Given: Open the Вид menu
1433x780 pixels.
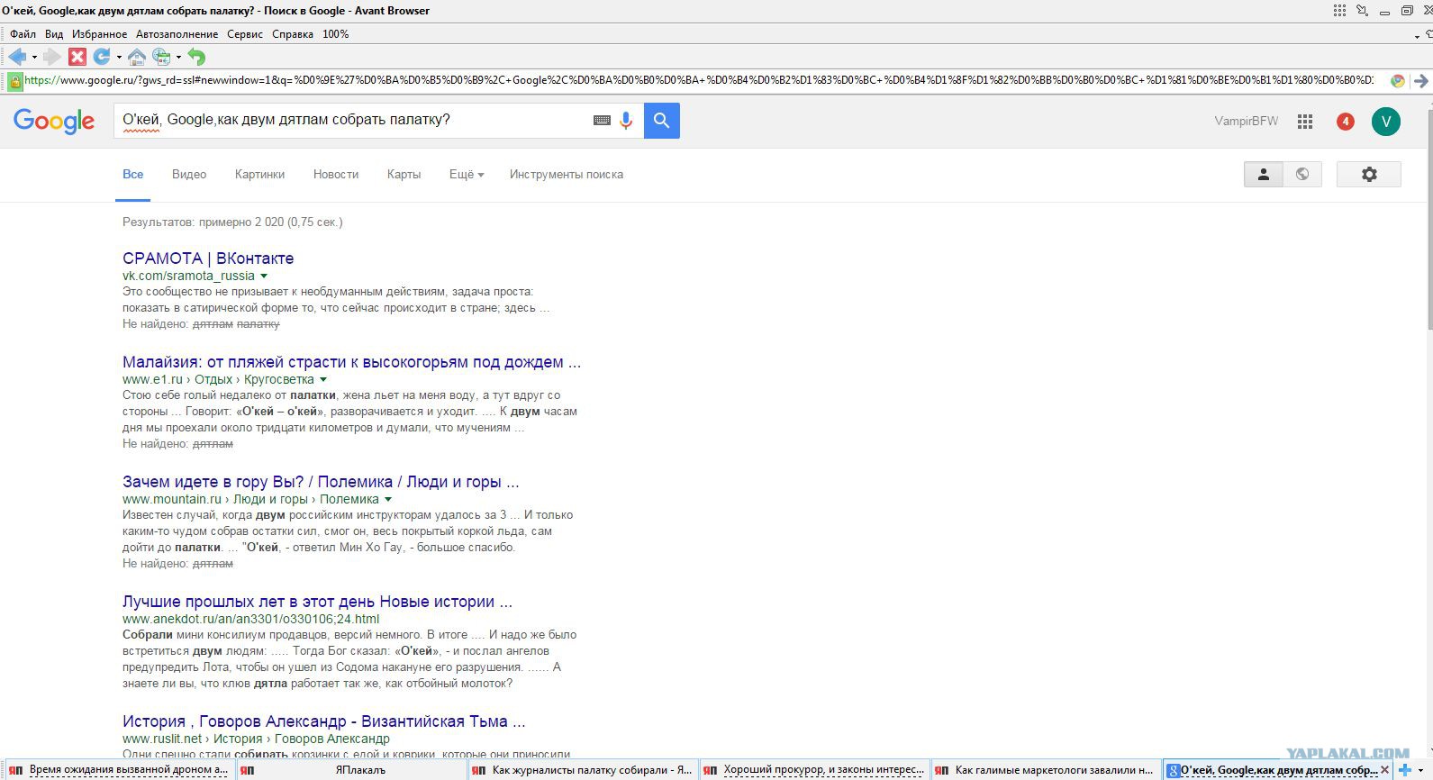Looking at the screenshot, I should pyautogui.click(x=54, y=34).
